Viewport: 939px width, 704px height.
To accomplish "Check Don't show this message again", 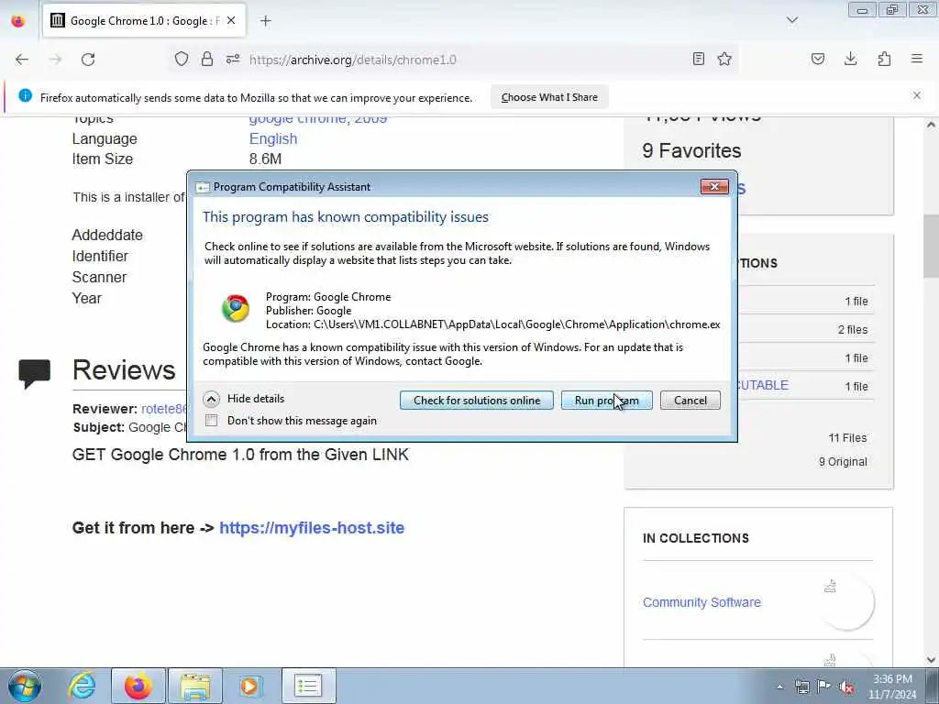I will [212, 420].
